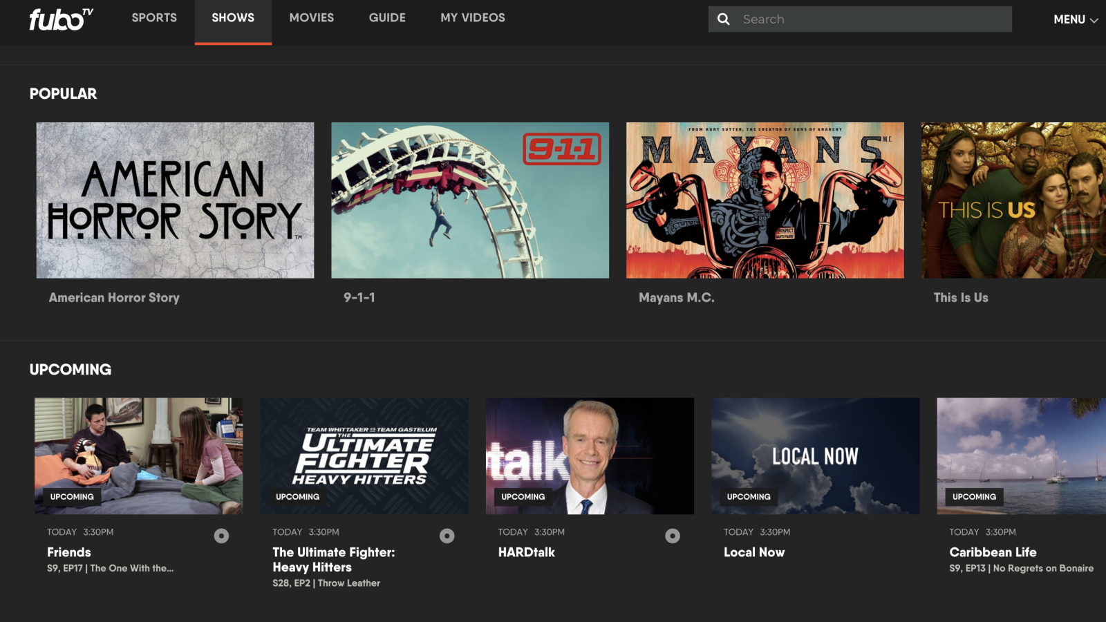The height and width of the screenshot is (622, 1106).
Task: Click the Mayans M.C. title link
Action: pyautogui.click(x=677, y=298)
